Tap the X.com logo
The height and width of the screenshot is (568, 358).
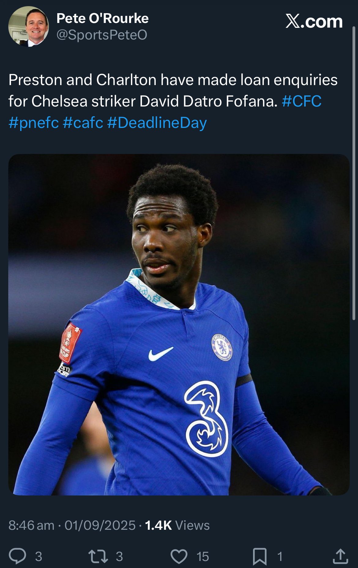314,21
